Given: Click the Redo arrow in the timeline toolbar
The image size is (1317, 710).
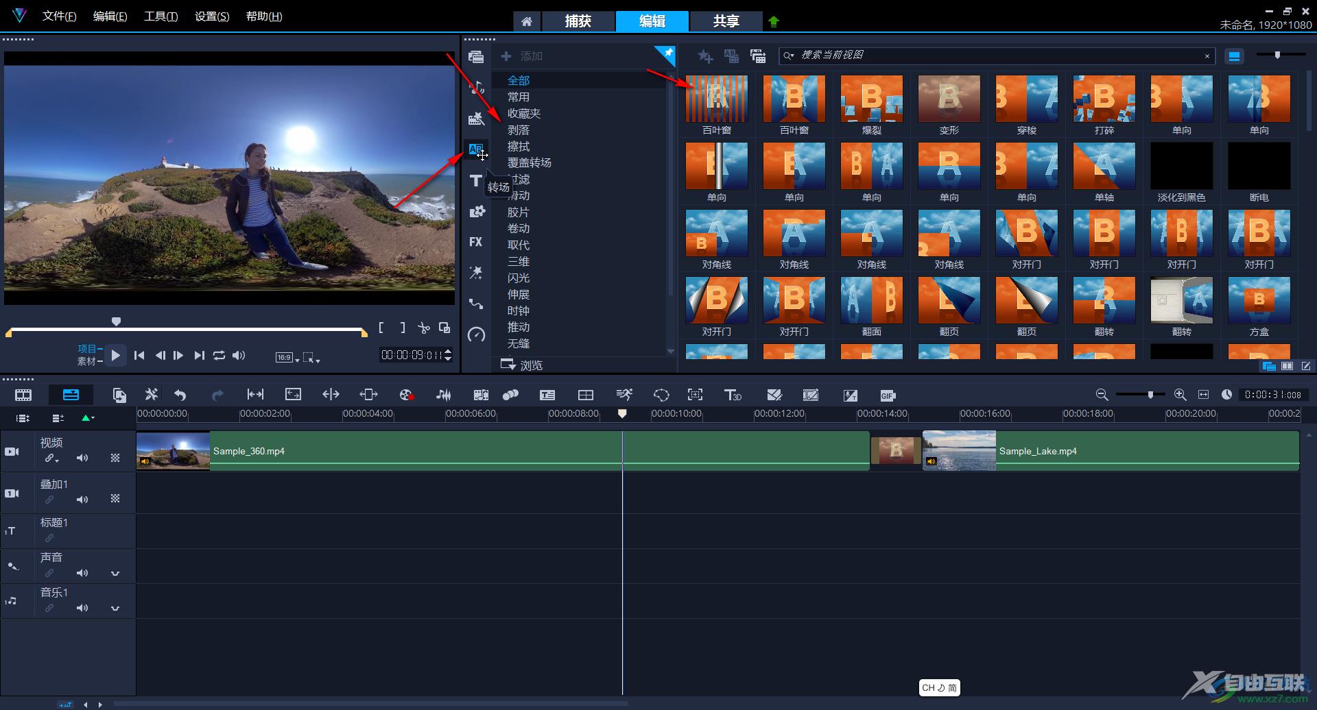Looking at the screenshot, I should coord(217,395).
